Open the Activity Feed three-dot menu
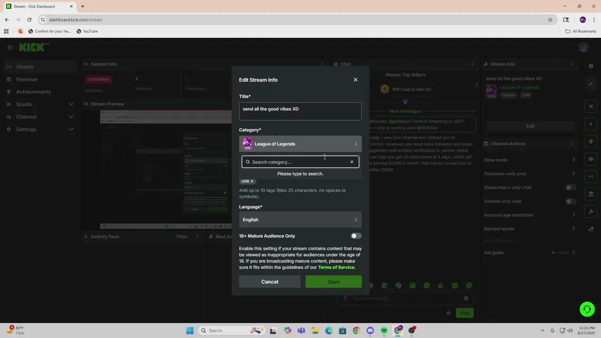This screenshot has height=338, width=601. (x=198, y=237)
